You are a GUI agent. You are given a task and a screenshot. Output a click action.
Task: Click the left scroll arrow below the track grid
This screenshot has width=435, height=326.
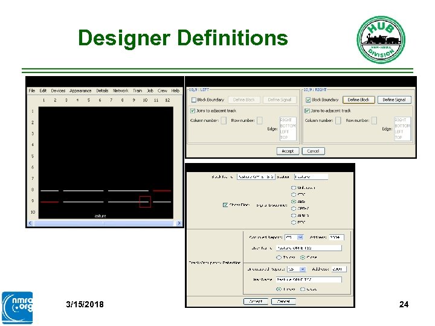point(30,223)
